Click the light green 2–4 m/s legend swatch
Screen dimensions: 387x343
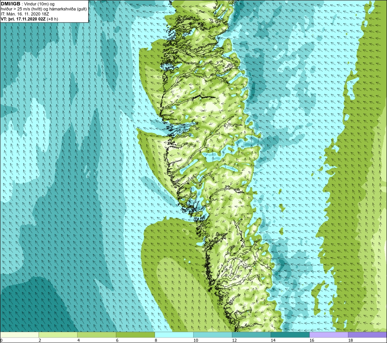(x=58, y=334)
